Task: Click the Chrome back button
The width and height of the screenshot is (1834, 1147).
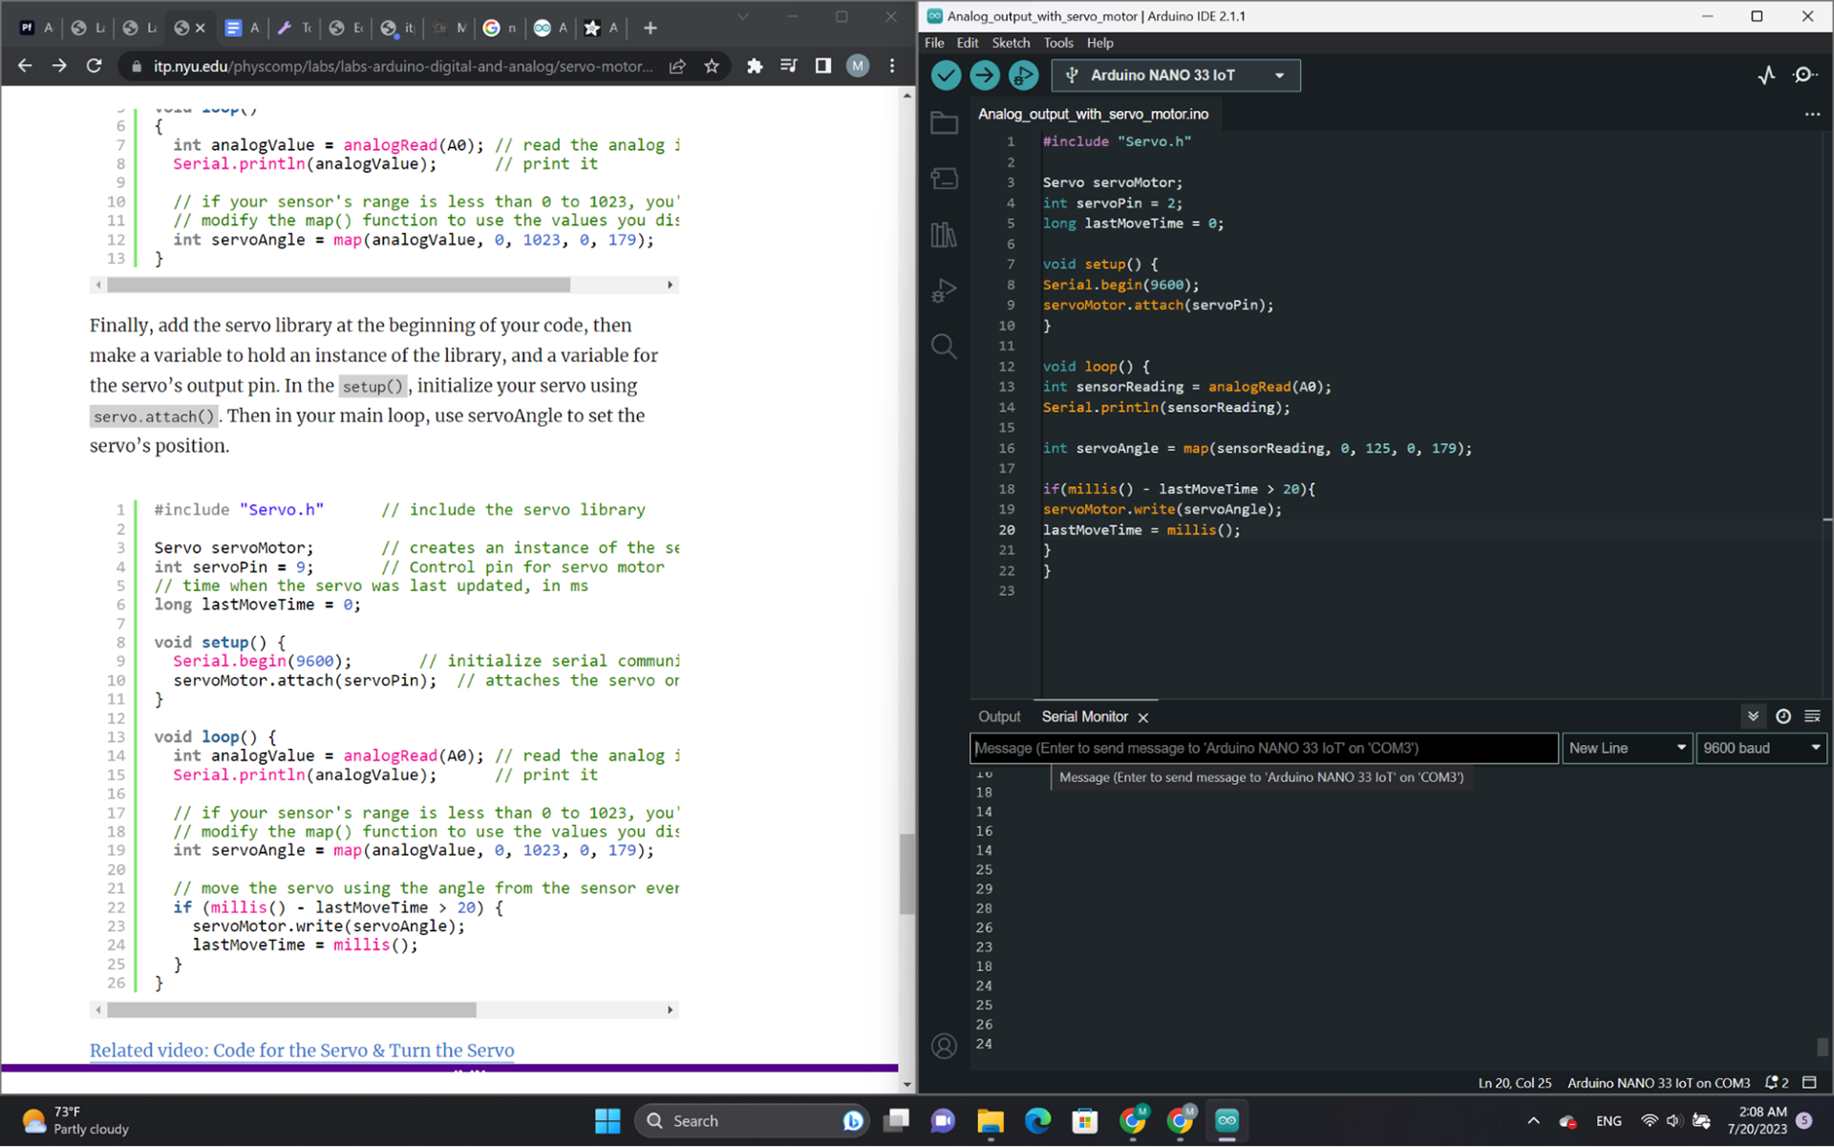Action: [x=25, y=66]
